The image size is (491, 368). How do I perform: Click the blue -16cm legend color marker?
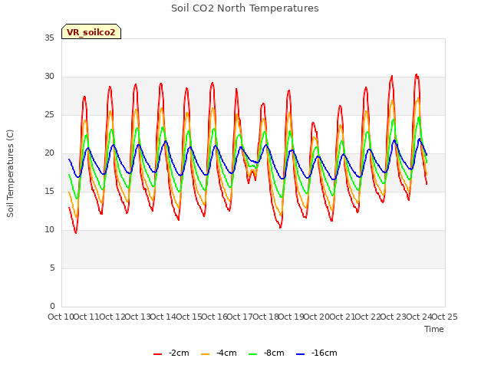point(300,354)
